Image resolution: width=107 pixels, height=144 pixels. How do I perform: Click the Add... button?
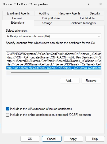tap(70, 81)
